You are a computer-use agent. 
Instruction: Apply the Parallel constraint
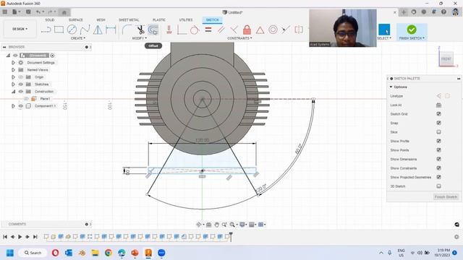(x=221, y=30)
